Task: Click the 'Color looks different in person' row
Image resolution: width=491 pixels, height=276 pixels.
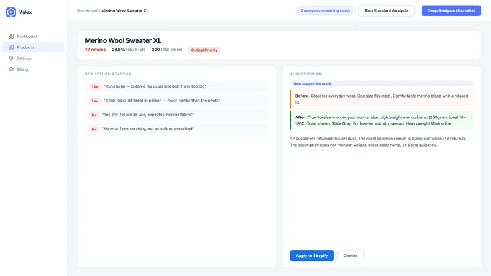Action: click(x=177, y=101)
